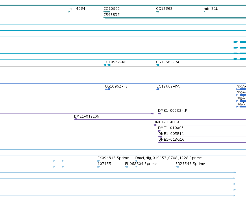The image size is (246, 197).
Task: Select the CG12662 gene feature glyph
Action: (158, 12)
